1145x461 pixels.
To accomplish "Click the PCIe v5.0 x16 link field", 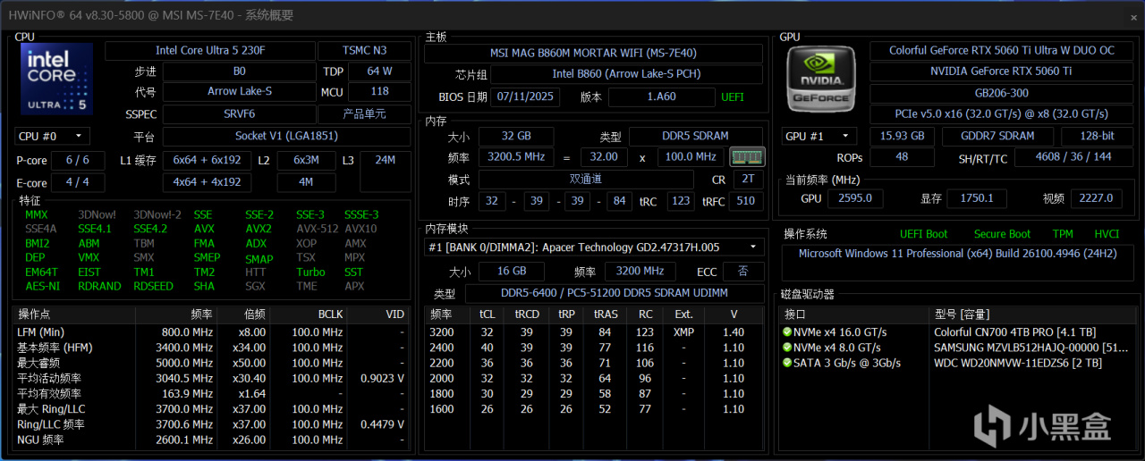I will (x=1001, y=113).
